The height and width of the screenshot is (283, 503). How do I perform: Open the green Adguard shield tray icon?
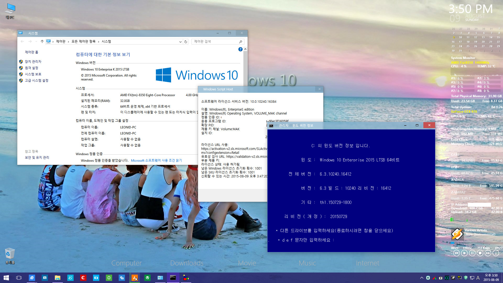point(466,278)
